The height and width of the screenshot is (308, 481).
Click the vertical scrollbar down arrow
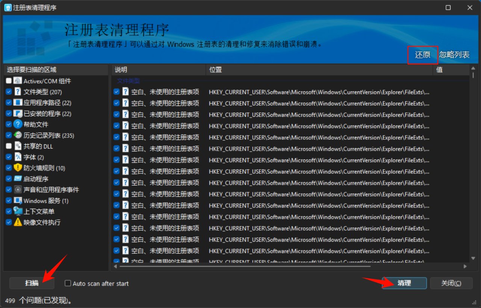(473, 258)
